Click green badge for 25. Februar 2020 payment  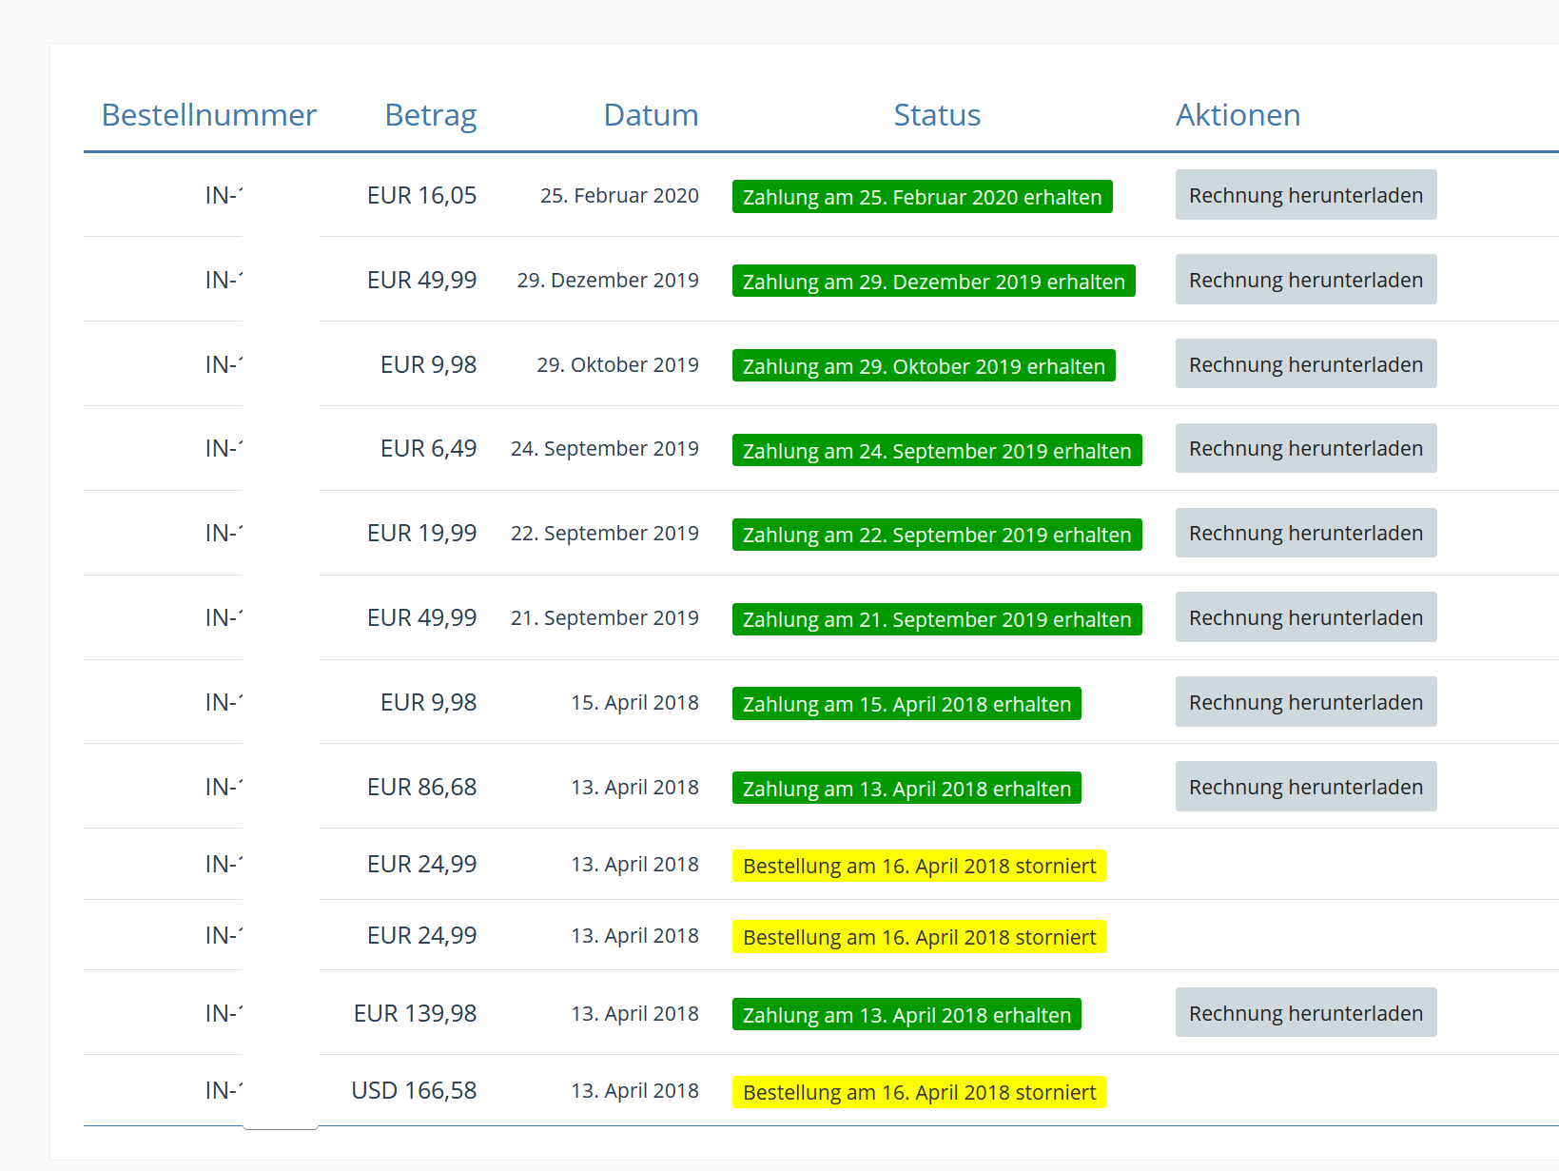922,197
